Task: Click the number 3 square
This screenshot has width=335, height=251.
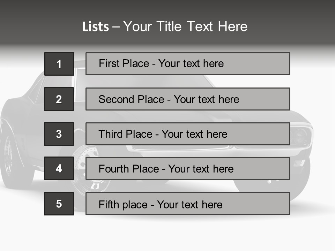Action: [59, 134]
